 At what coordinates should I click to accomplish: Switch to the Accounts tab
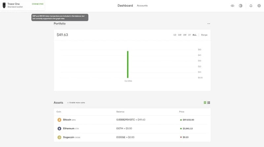click(x=142, y=6)
